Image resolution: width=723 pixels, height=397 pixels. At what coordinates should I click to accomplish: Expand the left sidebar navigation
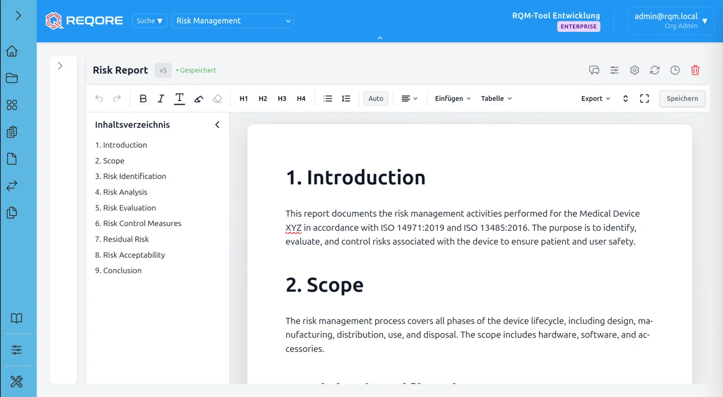coord(18,15)
